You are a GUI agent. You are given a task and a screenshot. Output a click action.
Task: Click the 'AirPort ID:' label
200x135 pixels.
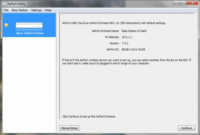pyautogui.click(x=113, y=50)
